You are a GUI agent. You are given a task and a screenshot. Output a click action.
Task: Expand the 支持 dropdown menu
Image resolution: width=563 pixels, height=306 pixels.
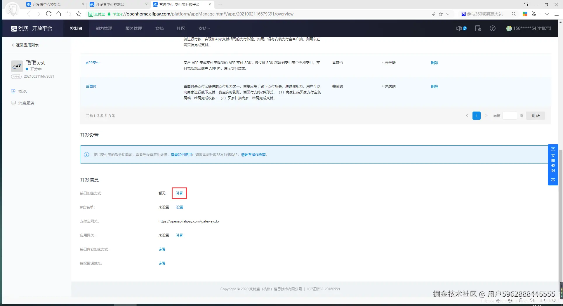click(204, 28)
